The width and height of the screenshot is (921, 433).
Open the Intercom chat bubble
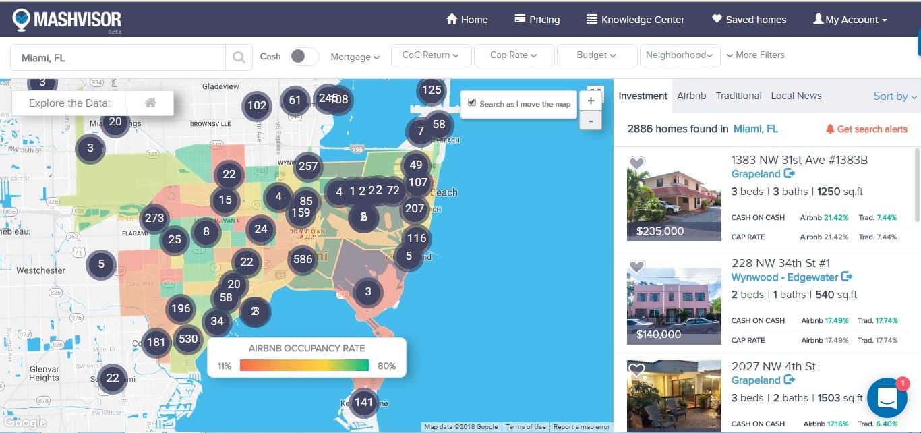(887, 398)
